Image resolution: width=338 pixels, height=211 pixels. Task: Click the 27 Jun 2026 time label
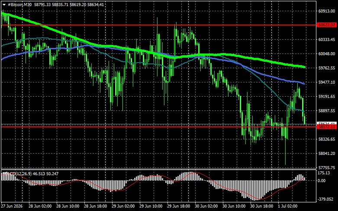[x=12, y=206]
